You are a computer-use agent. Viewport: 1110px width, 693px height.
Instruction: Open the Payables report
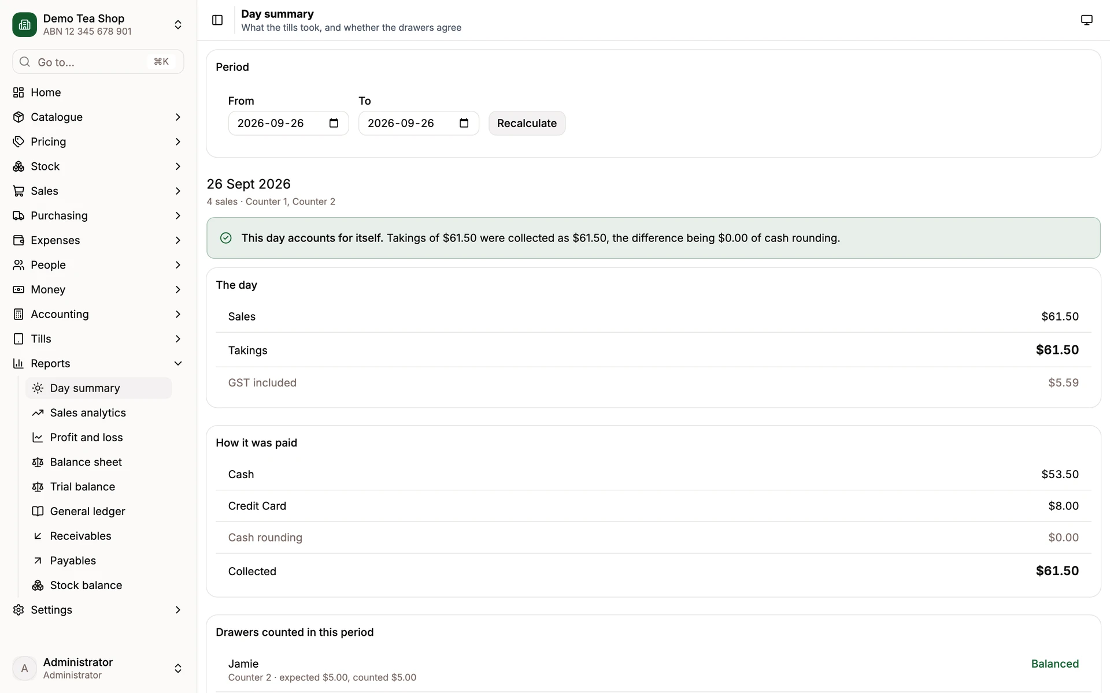tap(98, 561)
